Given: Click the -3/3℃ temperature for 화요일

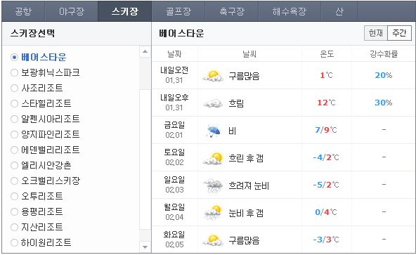Looking at the screenshot, I should click(x=326, y=240).
